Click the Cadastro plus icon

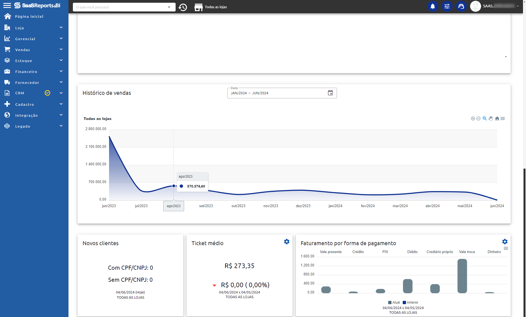pos(7,104)
